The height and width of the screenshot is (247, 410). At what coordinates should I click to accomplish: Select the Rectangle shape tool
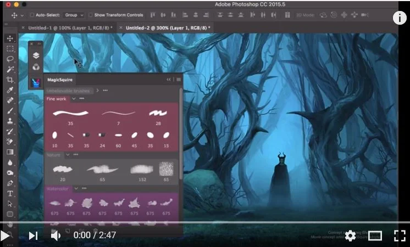pyautogui.click(x=10, y=214)
